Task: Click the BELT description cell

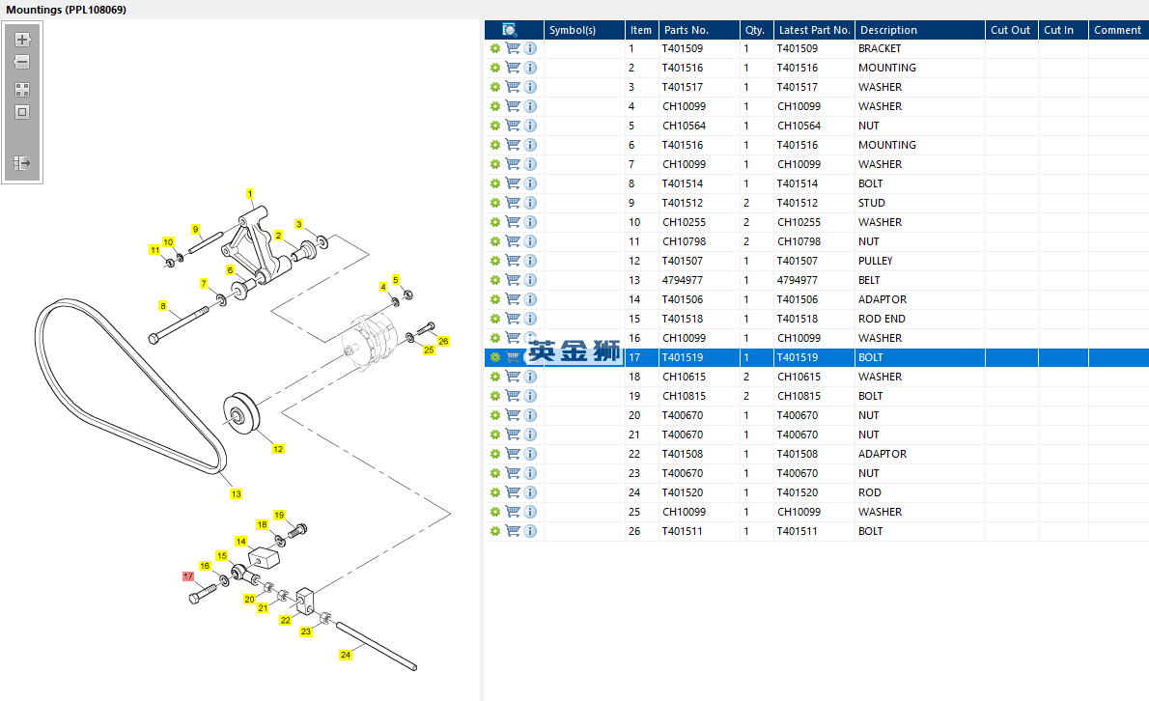Action: (x=869, y=280)
